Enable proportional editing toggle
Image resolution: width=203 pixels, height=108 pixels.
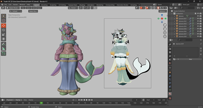click(92, 8)
